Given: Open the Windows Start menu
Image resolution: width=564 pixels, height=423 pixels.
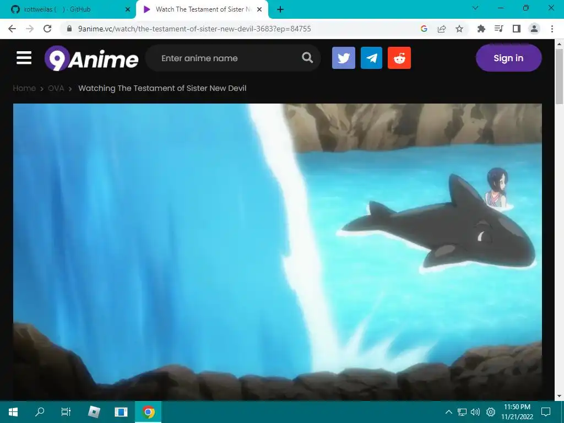Looking at the screenshot, I should point(13,412).
